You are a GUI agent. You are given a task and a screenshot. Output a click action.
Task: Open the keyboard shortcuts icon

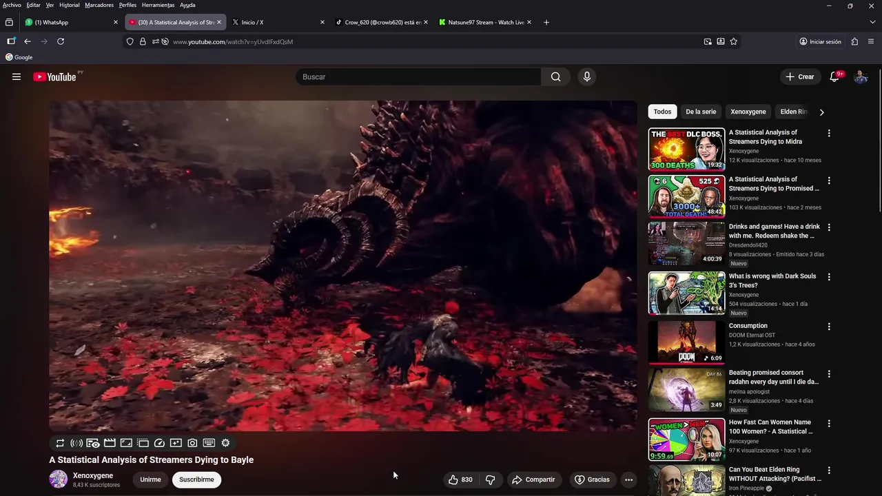[209, 443]
